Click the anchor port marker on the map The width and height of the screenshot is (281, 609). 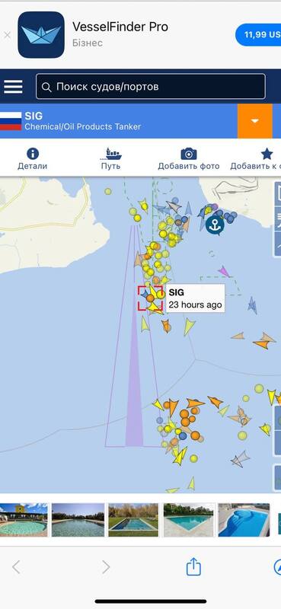(x=215, y=225)
